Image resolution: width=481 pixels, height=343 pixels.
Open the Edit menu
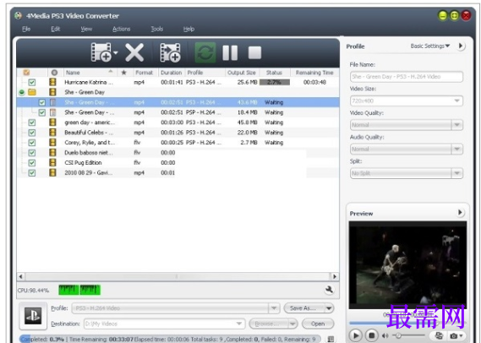55,29
